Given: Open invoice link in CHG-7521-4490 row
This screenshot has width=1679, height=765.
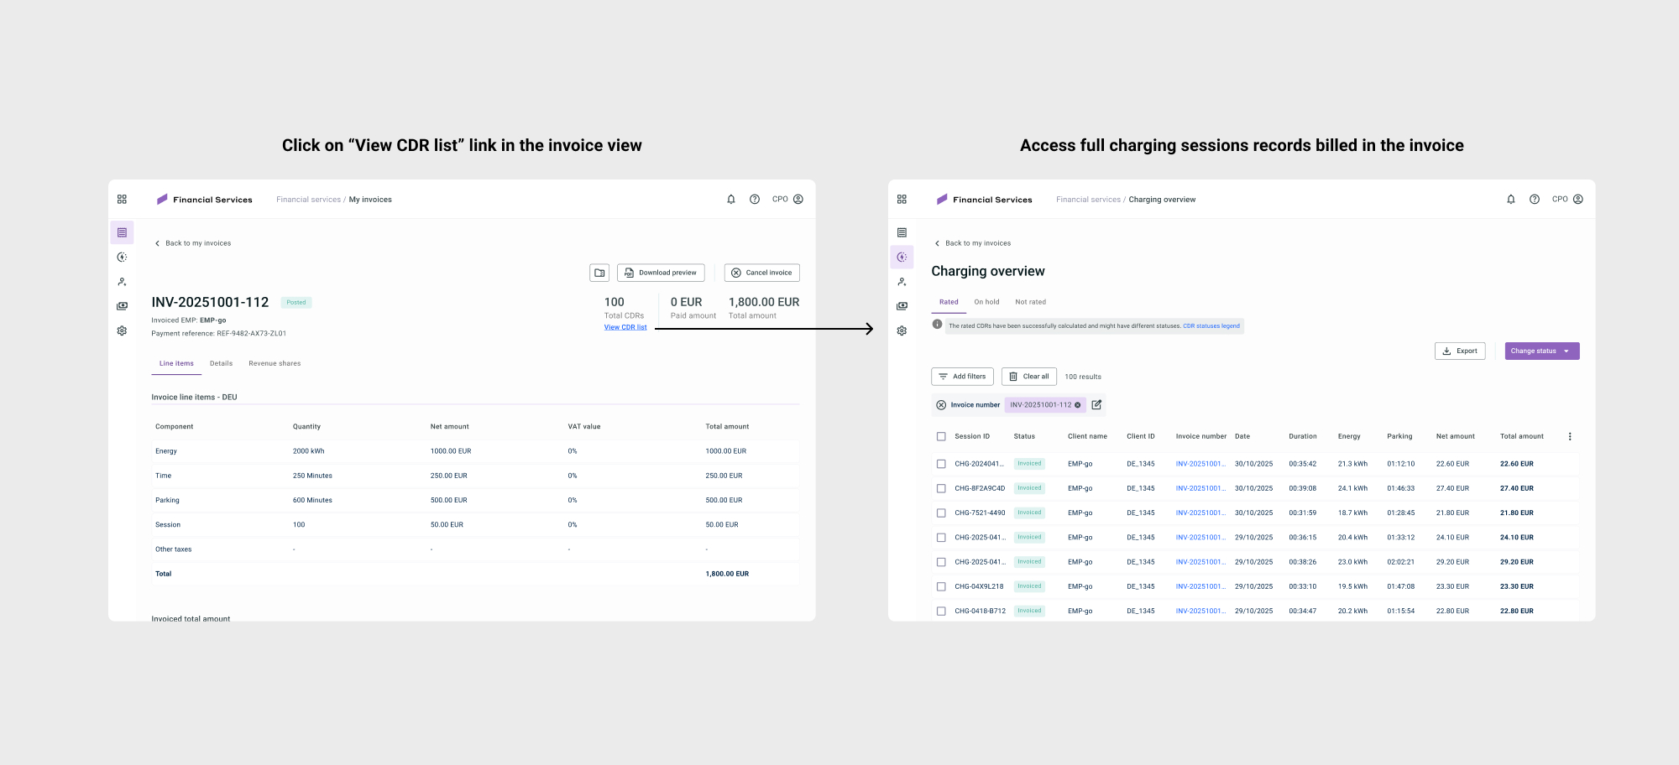Looking at the screenshot, I should point(1200,513).
